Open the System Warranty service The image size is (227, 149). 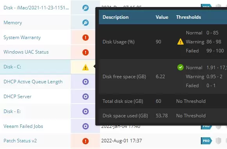pyautogui.click(x=22, y=38)
